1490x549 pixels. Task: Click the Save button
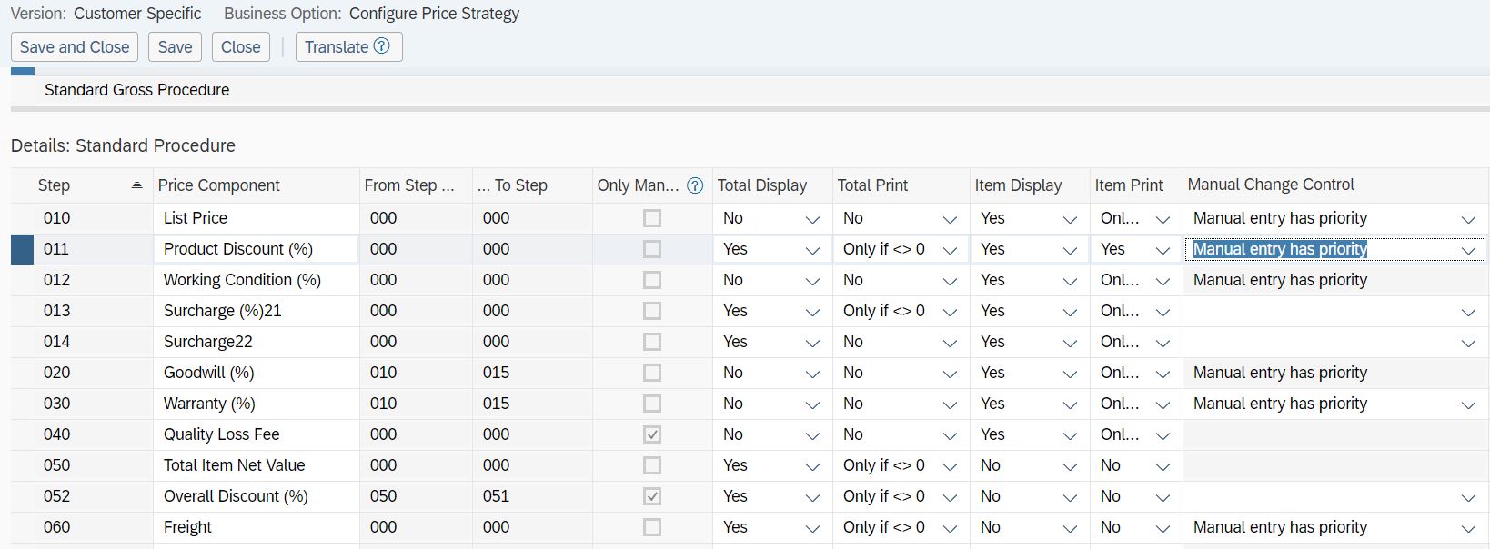[x=175, y=47]
